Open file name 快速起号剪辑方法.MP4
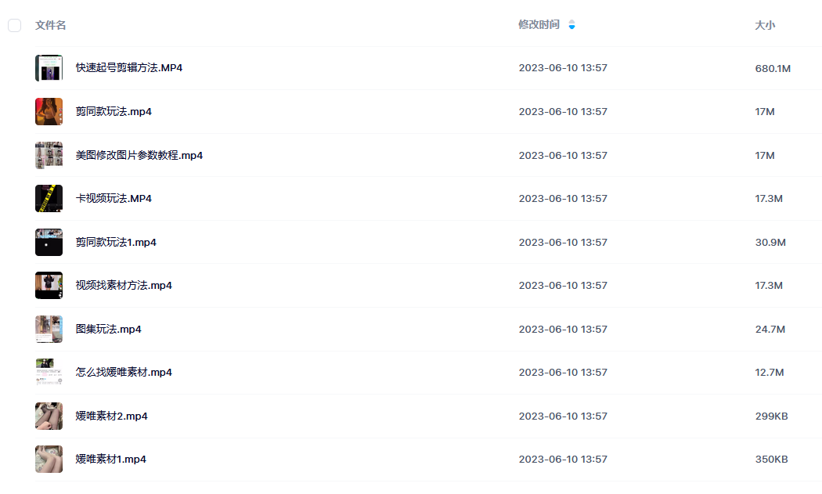822x494 pixels. coord(129,68)
